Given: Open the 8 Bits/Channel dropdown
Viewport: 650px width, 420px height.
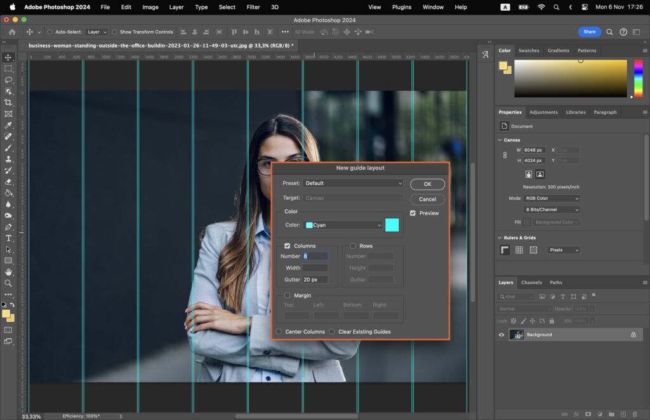Looking at the screenshot, I should (550, 209).
